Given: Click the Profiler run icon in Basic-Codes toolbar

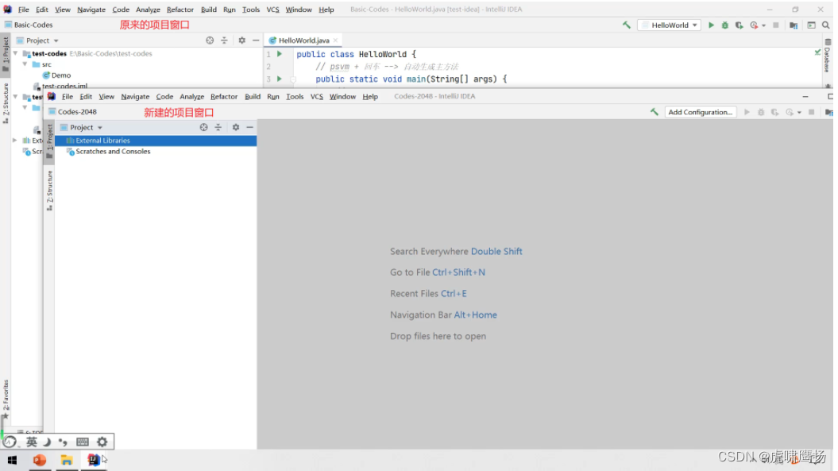Looking at the screenshot, I should tap(754, 25).
